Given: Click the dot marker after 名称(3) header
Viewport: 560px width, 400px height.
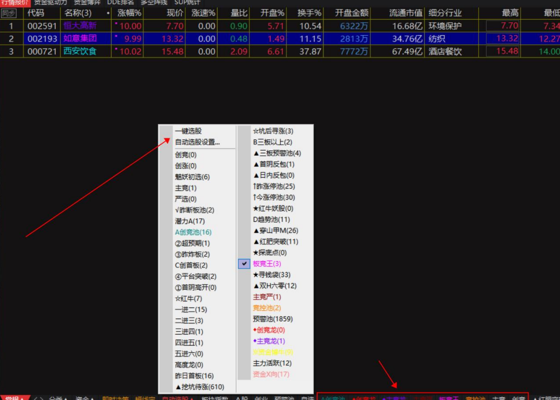Looking at the screenshot, I should tap(108, 13).
